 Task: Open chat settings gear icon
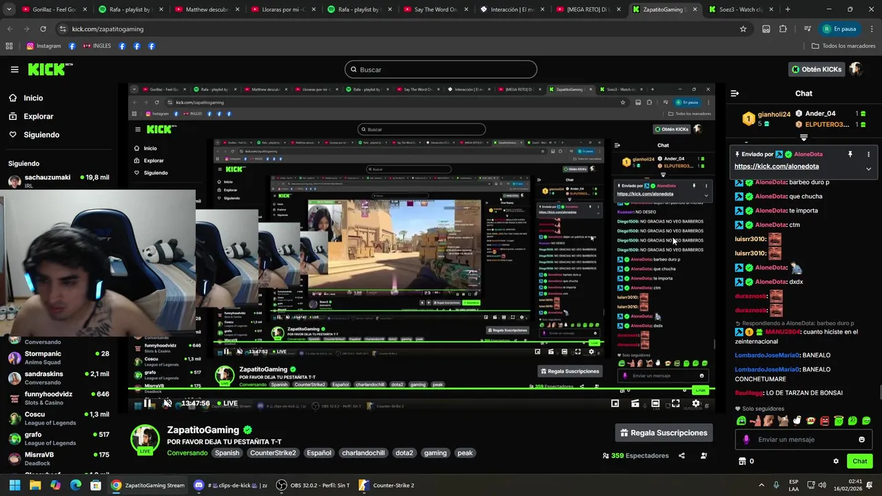[836, 462]
